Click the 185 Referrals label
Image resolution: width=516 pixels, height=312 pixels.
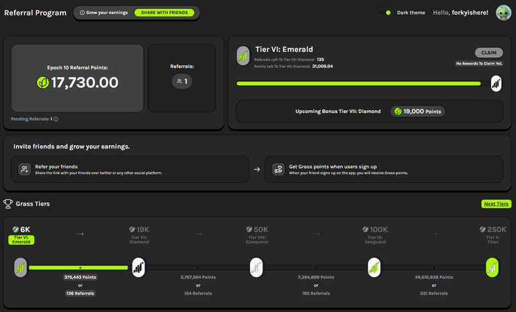[x=316, y=293]
